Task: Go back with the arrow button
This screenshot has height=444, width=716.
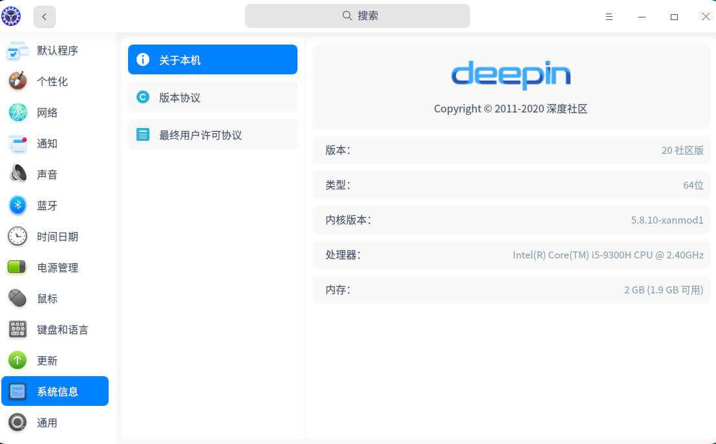Action: click(44, 17)
